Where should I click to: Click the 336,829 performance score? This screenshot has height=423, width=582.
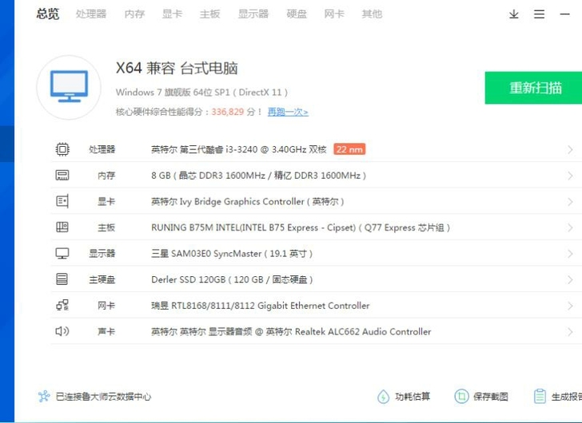click(228, 112)
